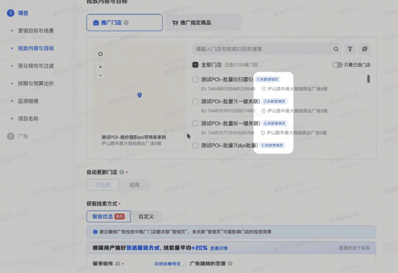Open the 查看详情 link
This screenshot has width=398, height=273.
click(x=219, y=248)
